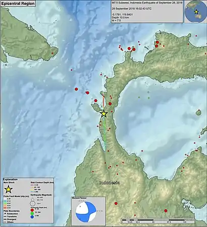Click the blue earthquake depth circle in legend

[32, 217]
